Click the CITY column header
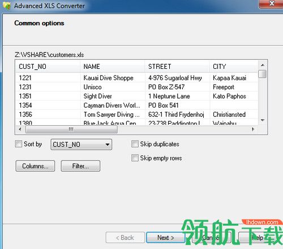The height and width of the screenshot is (249, 283). click(234, 67)
